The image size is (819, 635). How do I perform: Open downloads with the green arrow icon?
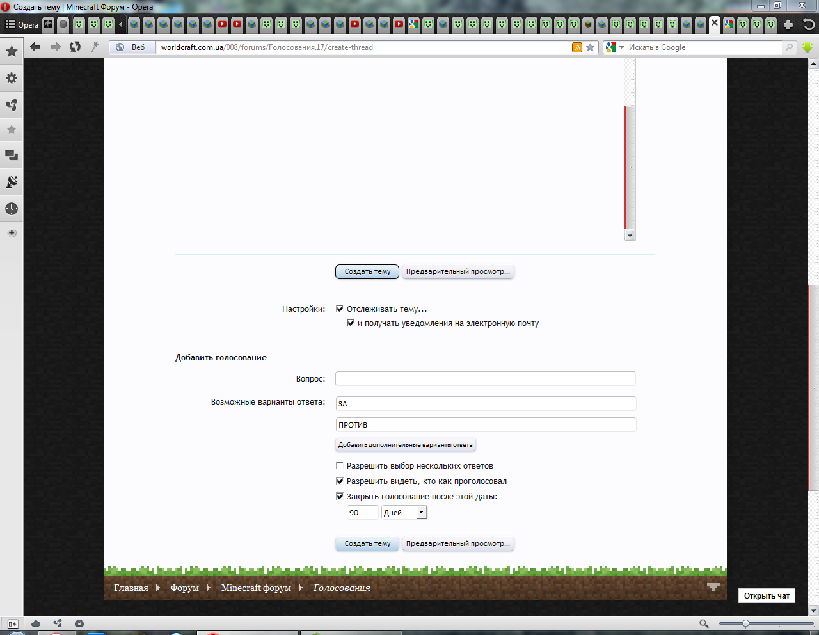coord(807,47)
